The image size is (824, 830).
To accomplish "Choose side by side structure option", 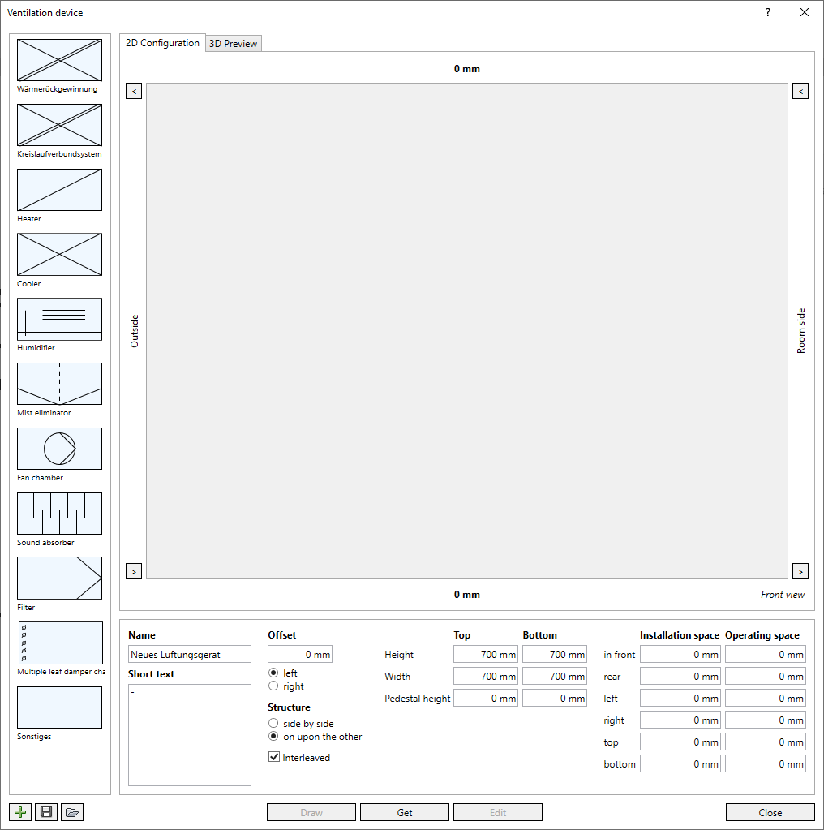I will (x=273, y=723).
